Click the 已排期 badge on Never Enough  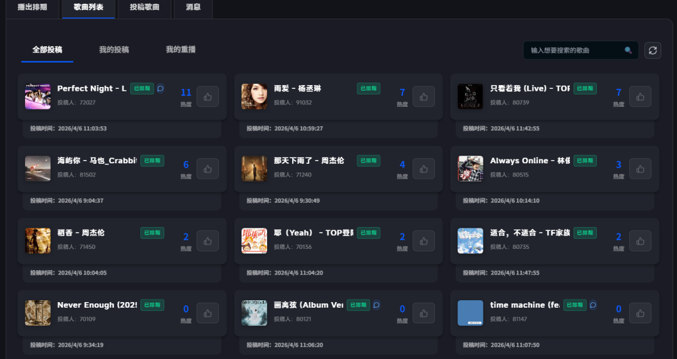[152, 305]
